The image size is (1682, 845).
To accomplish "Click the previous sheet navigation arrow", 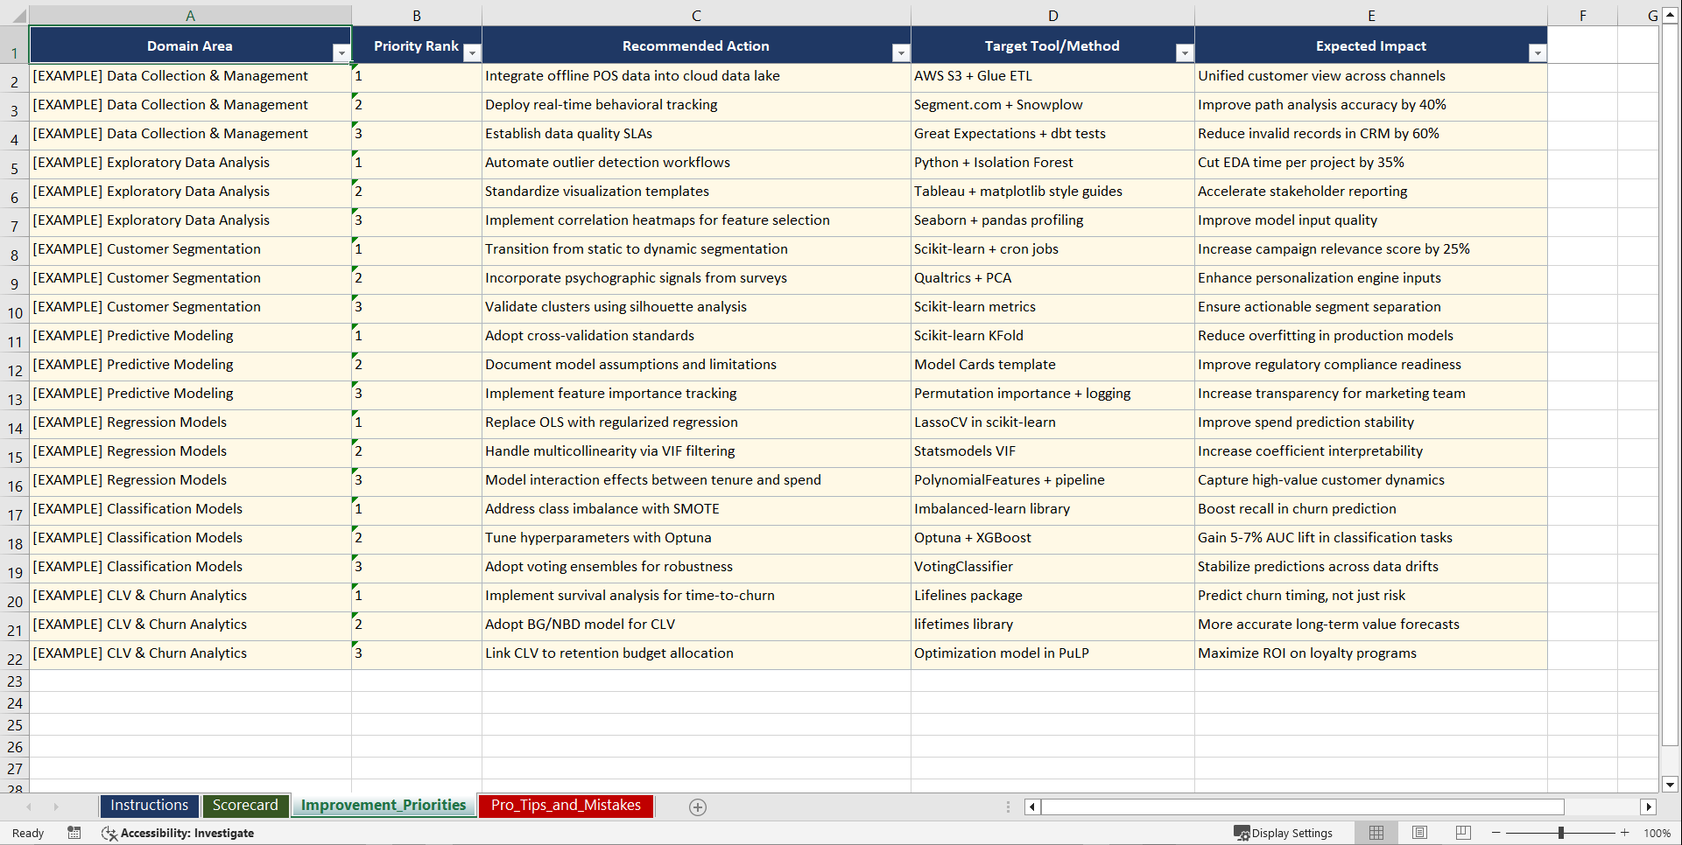I will coord(32,807).
